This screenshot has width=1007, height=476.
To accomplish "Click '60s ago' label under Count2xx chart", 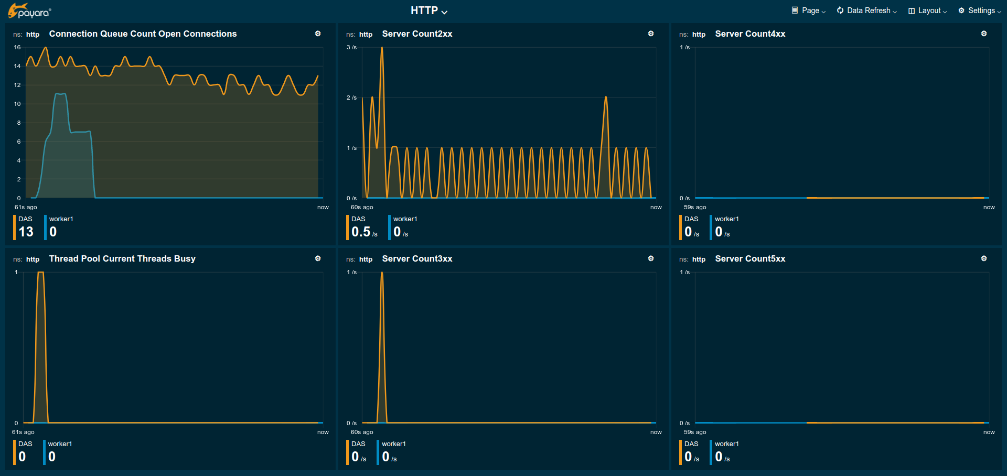I will (362, 207).
